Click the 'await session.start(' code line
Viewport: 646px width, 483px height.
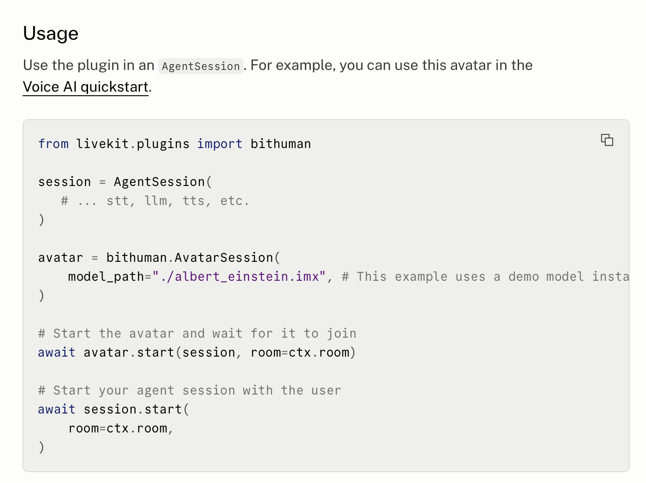114,409
